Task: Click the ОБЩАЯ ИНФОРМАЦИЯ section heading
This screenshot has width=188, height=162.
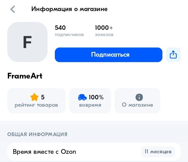Action: click(x=37, y=134)
